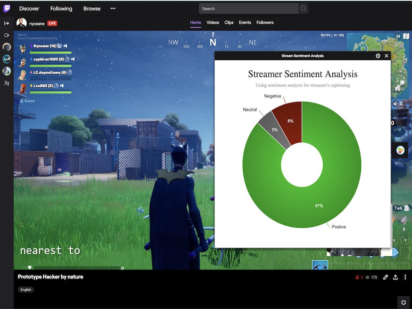The height and width of the screenshot is (309, 412).
Task: Close the Stream Sentiment Analysis panel
Action: (387, 56)
